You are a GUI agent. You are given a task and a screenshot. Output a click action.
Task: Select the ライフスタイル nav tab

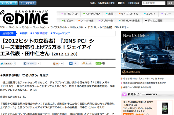(129, 14)
